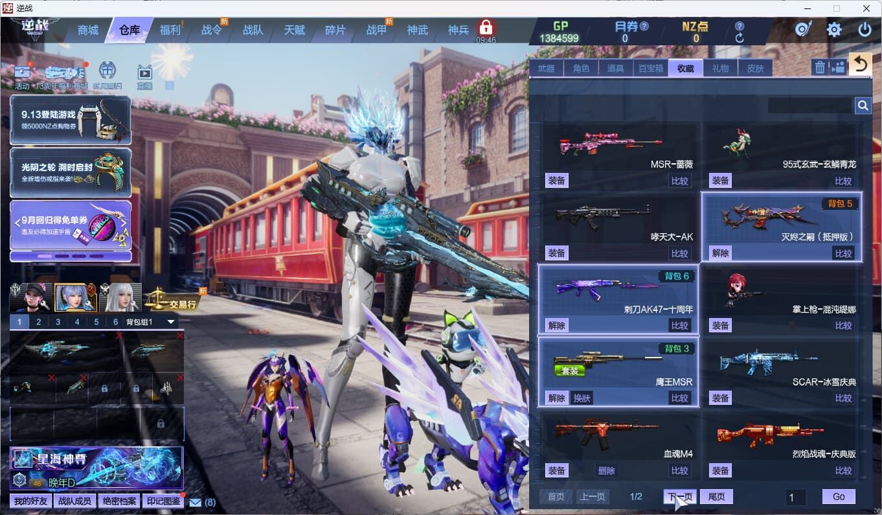Open the 战甲 tab

(376, 30)
